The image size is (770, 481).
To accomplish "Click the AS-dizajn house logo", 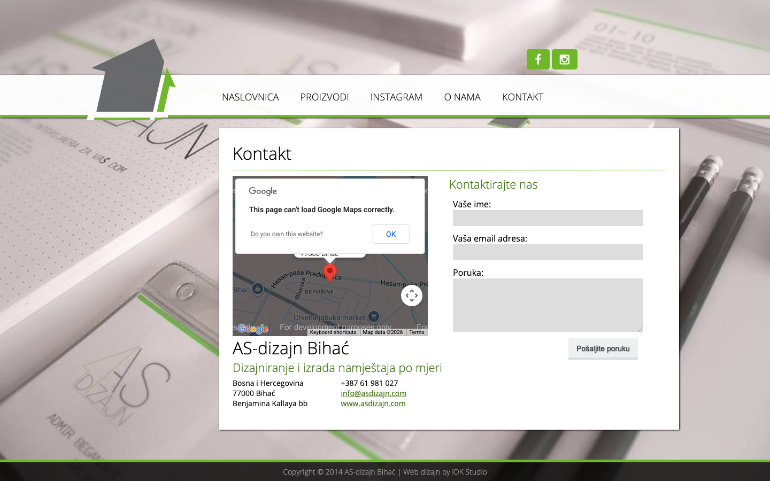I will click(132, 79).
